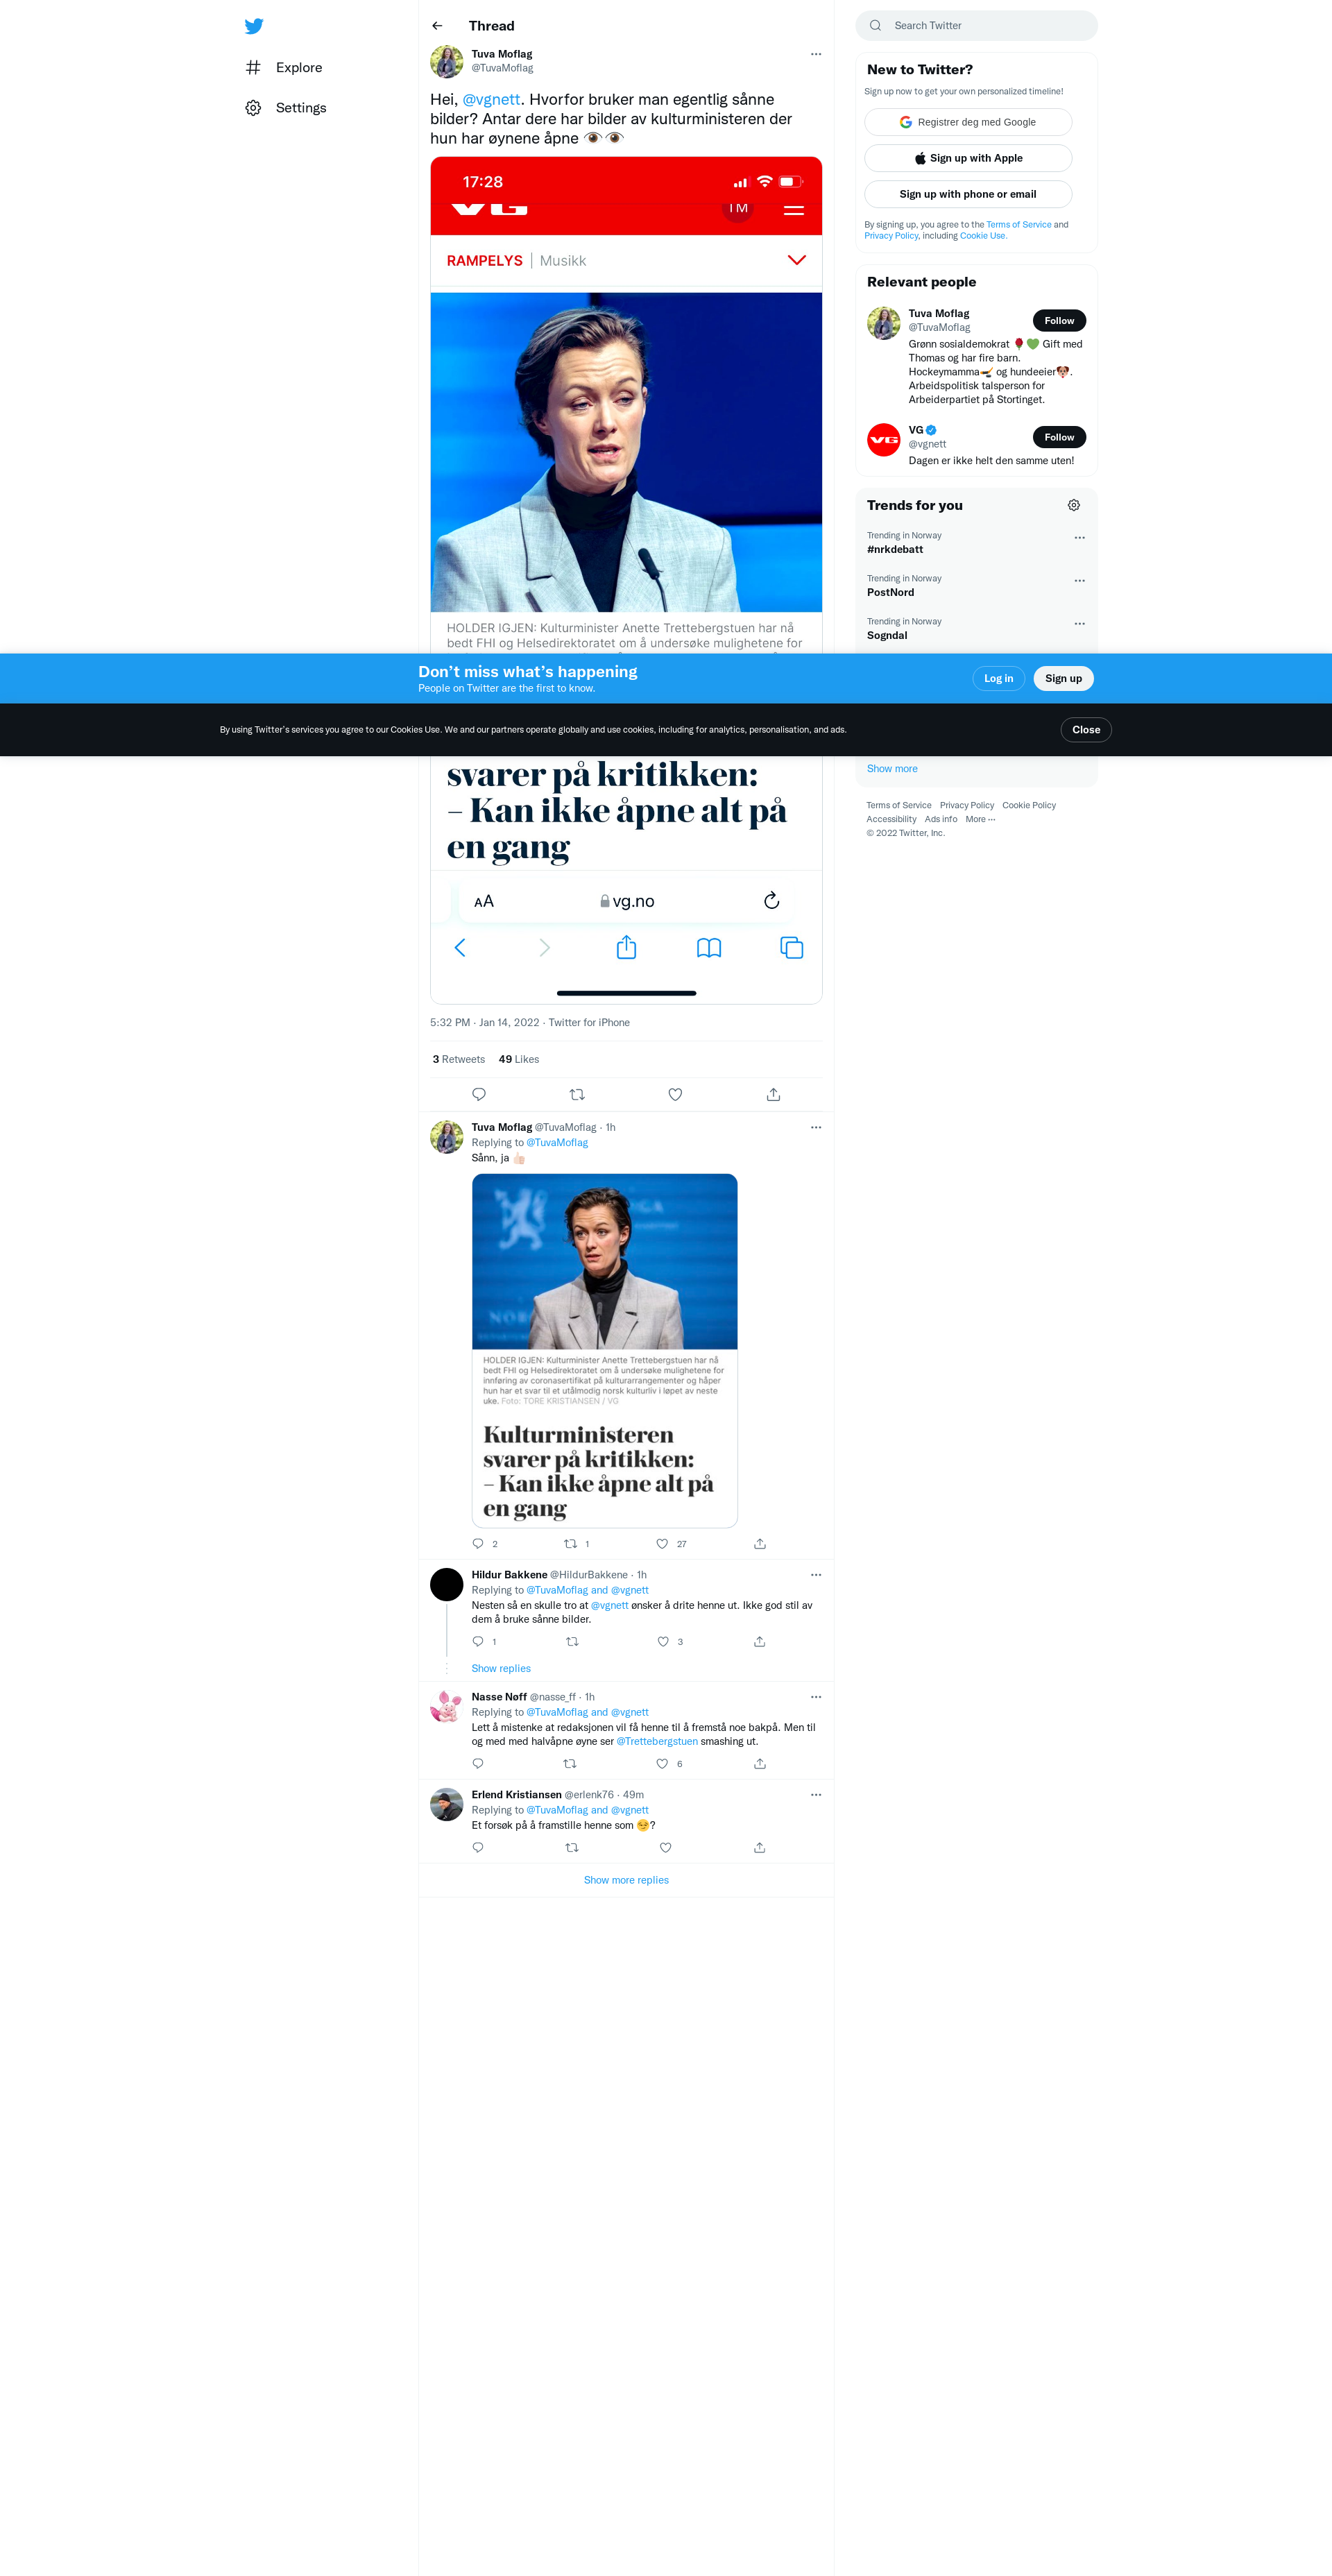Click Sign up with Apple button

tap(967, 158)
